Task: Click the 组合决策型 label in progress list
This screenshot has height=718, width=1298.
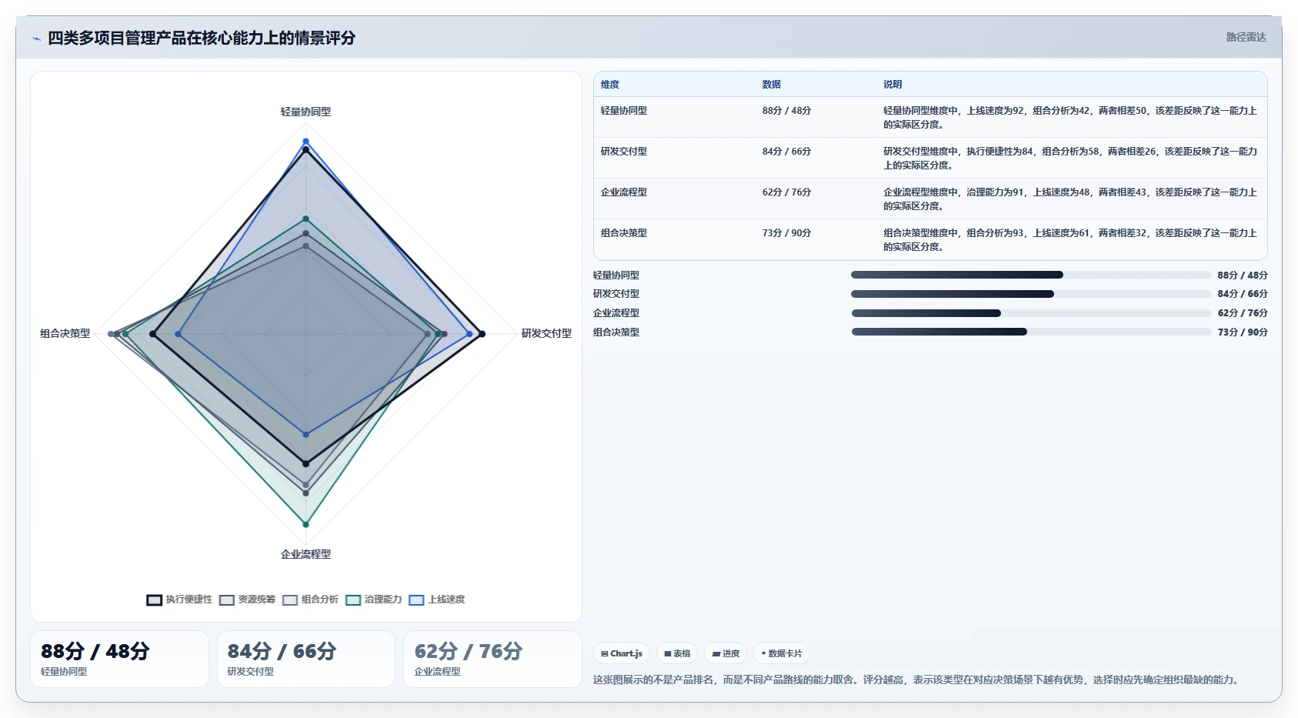Action: [616, 332]
